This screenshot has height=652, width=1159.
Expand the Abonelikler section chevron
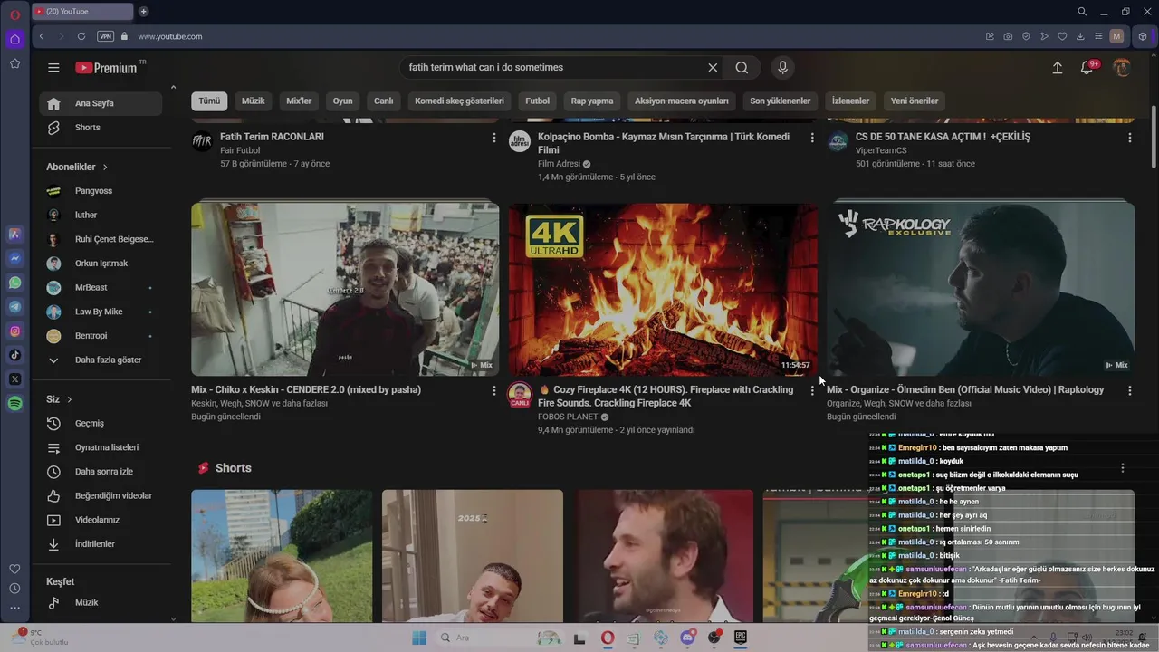pyautogui.click(x=105, y=168)
